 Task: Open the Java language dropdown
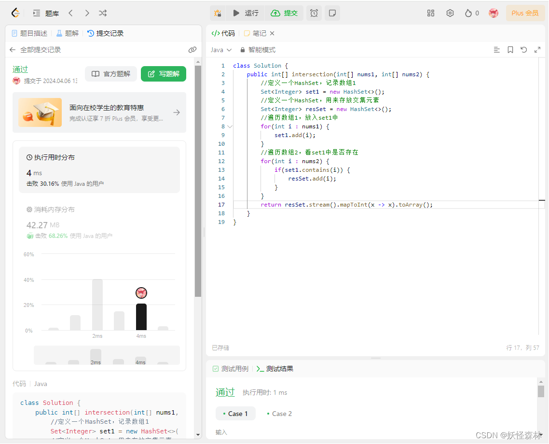point(221,50)
